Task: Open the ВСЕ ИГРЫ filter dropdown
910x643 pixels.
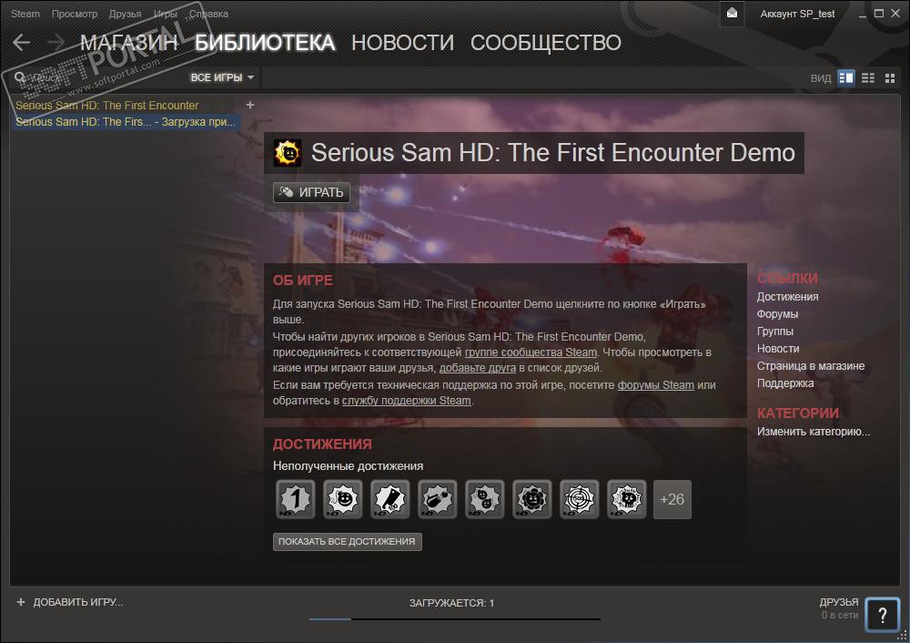Action: point(222,77)
